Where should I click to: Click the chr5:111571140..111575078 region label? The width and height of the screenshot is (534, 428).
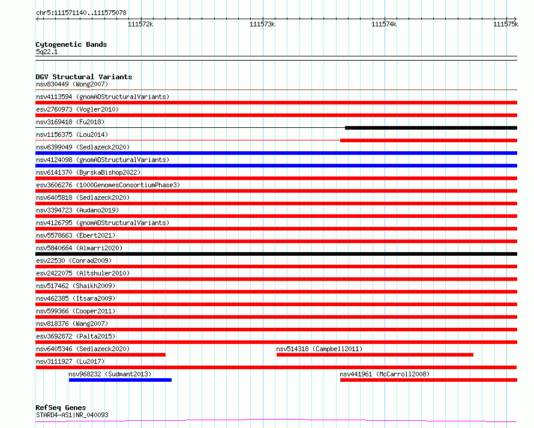[x=81, y=13]
